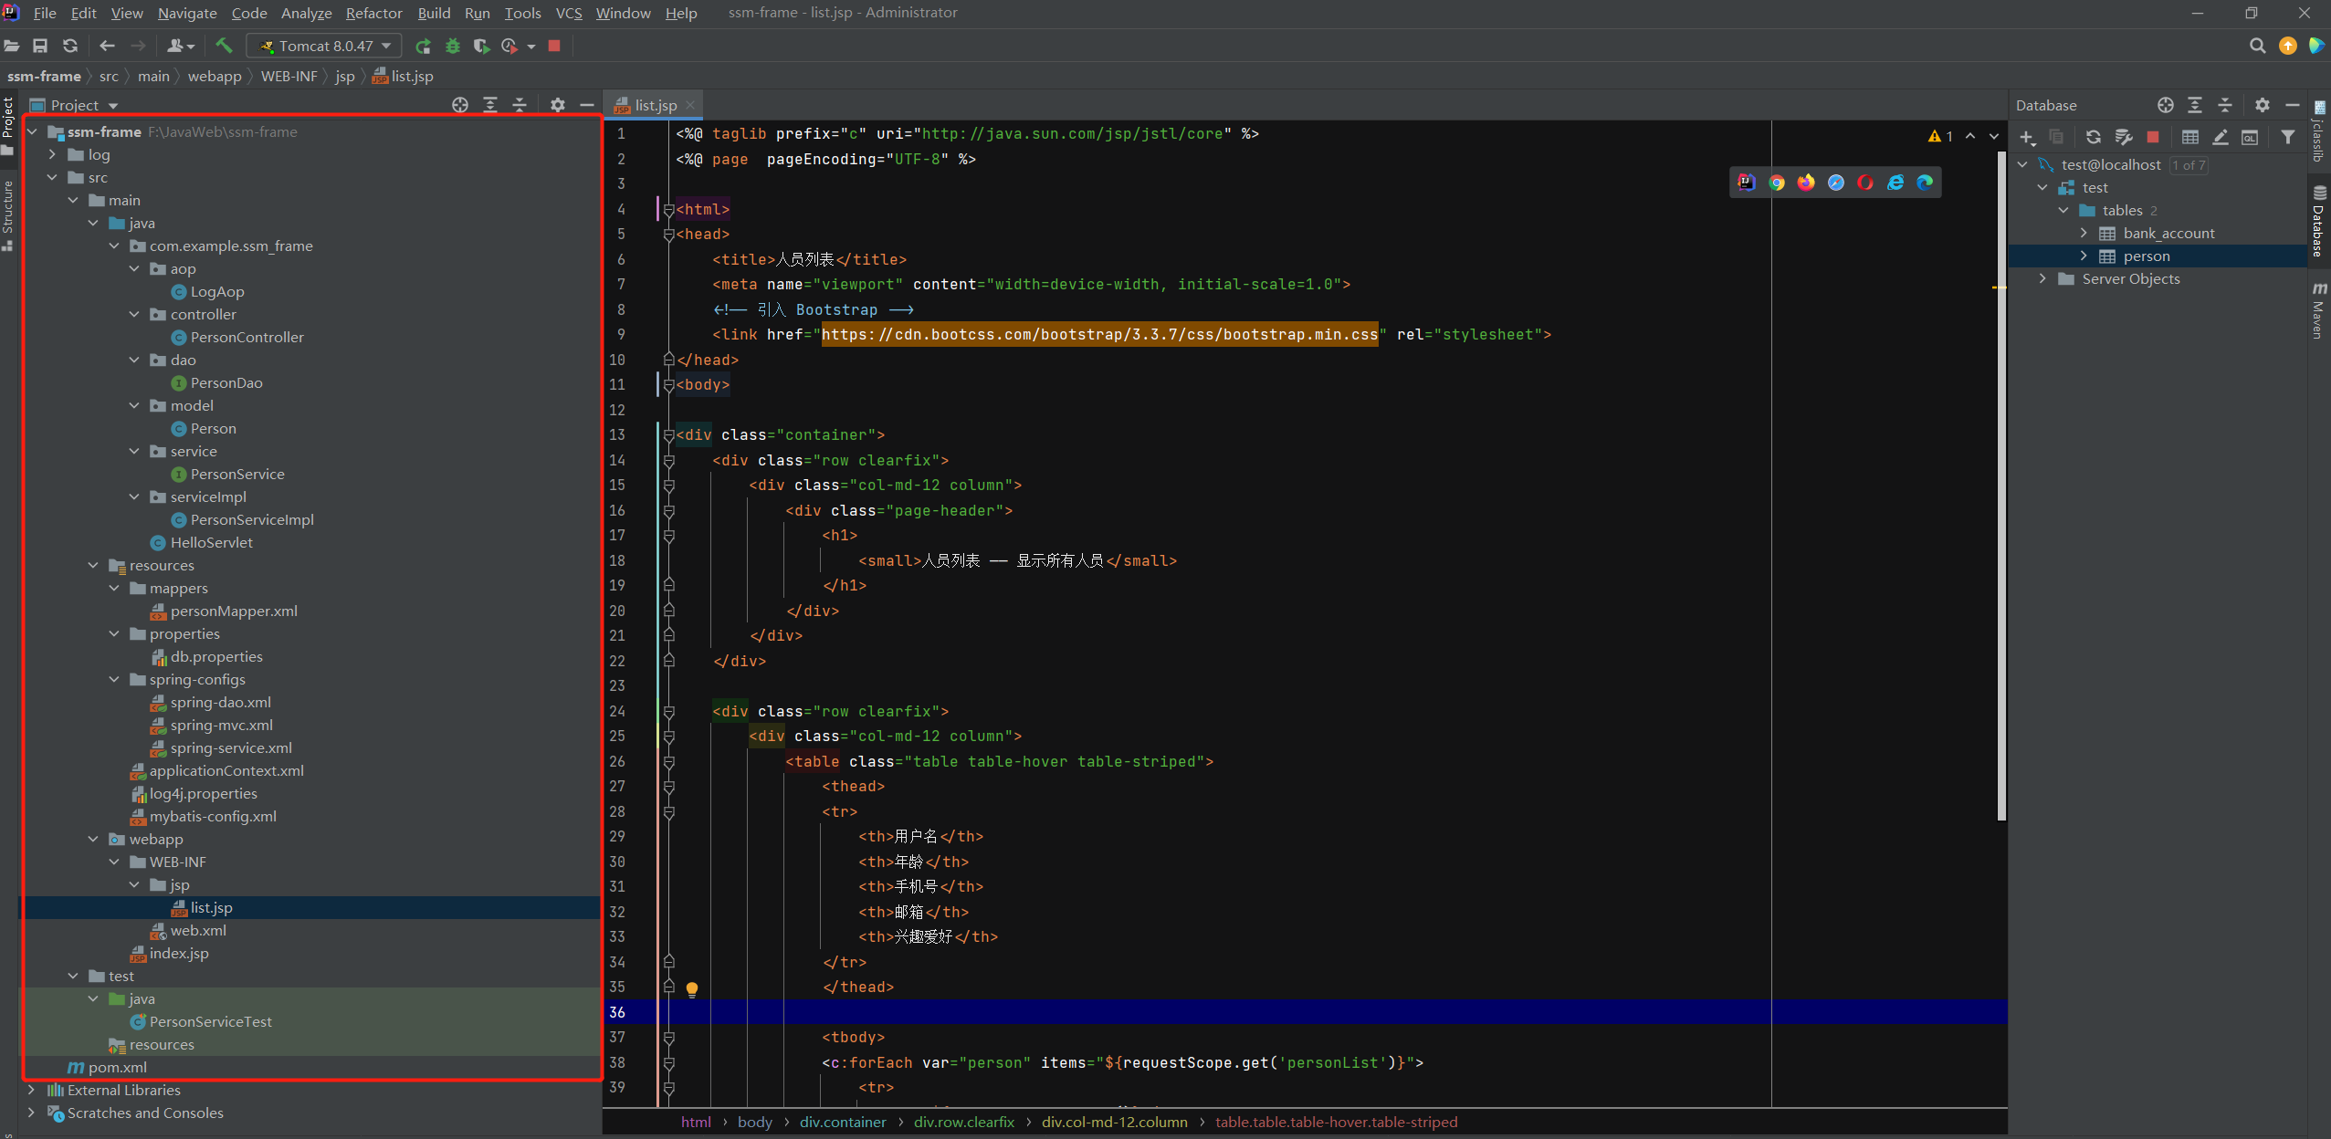Viewport: 2331px width, 1139px height.
Task: Collapse the src folder in project tree
Action: click(x=52, y=177)
